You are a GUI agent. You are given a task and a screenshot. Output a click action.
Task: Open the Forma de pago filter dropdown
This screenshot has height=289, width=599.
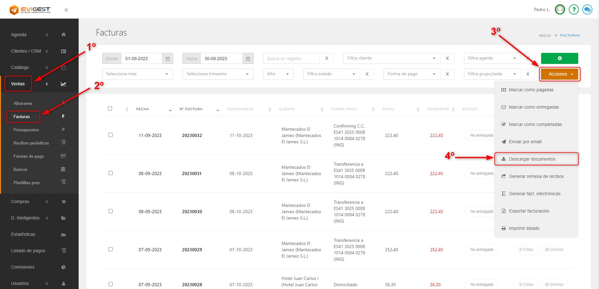[x=411, y=74]
